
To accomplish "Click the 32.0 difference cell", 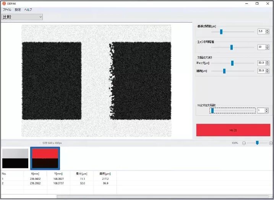I will 83,183.
